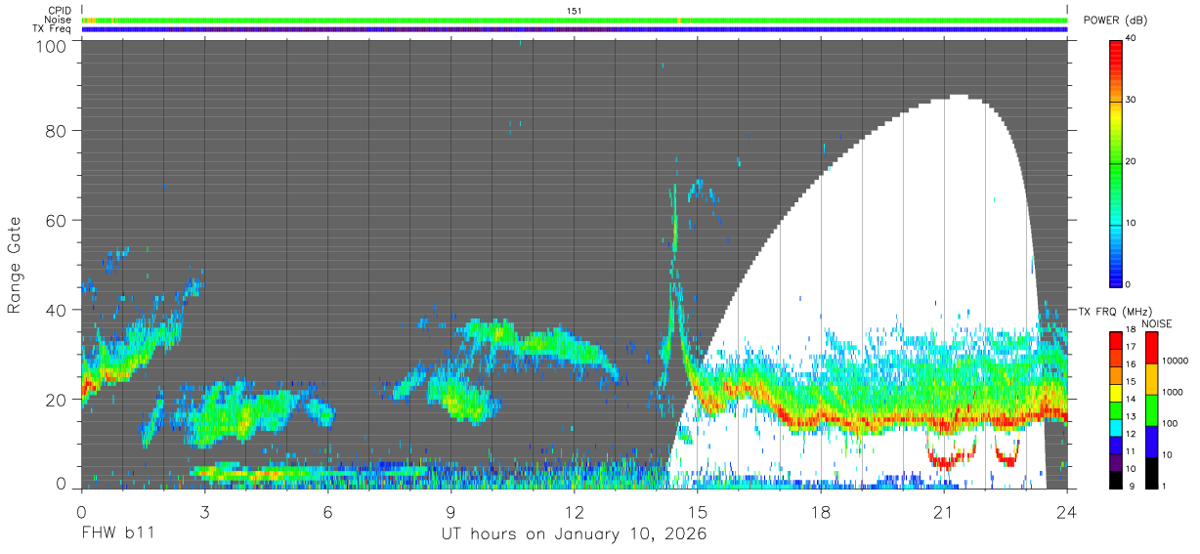Click the green NOISE legend segment below 1000

coord(1150,409)
